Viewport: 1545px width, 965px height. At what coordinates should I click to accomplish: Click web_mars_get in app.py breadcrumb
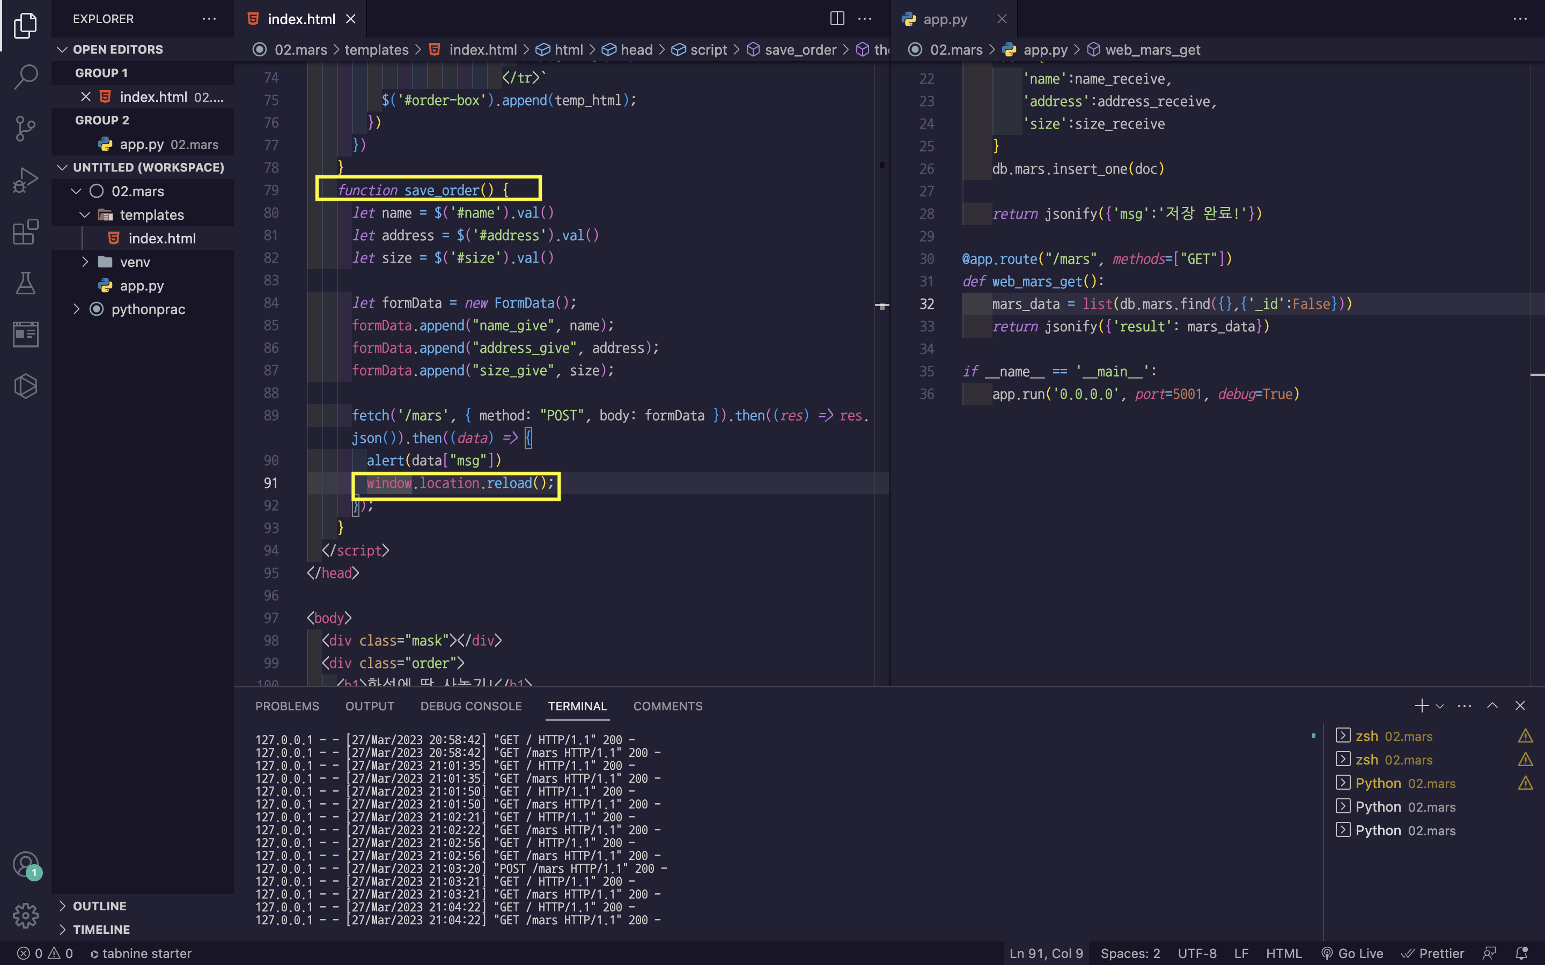[x=1152, y=49]
